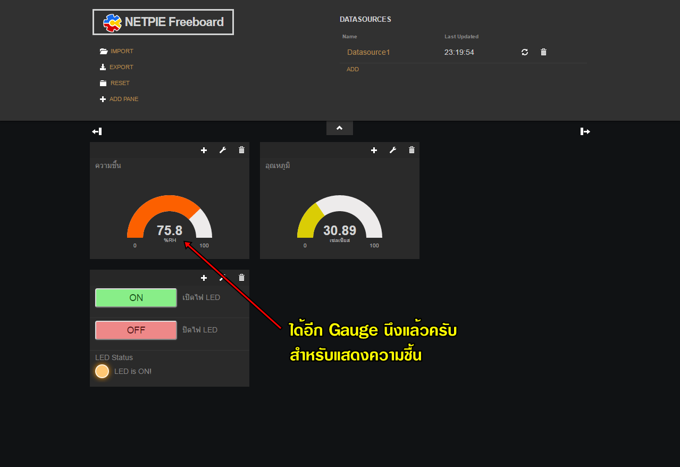The width and height of the screenshot is (680, 467).
Task: Click the glowing LED is ON indicator
Action: (x=102, y=371)
